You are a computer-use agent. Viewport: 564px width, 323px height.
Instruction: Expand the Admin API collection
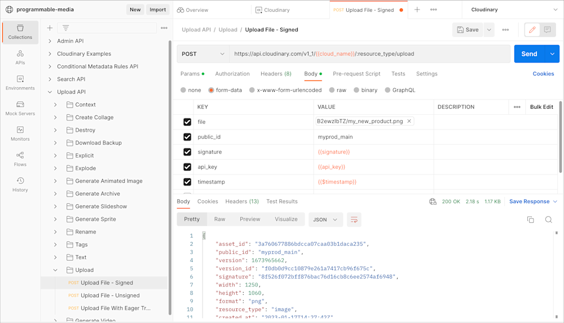50,41
